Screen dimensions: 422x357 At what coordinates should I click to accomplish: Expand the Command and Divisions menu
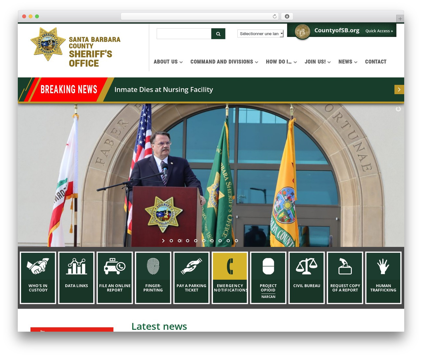click(x=224, y=62)
